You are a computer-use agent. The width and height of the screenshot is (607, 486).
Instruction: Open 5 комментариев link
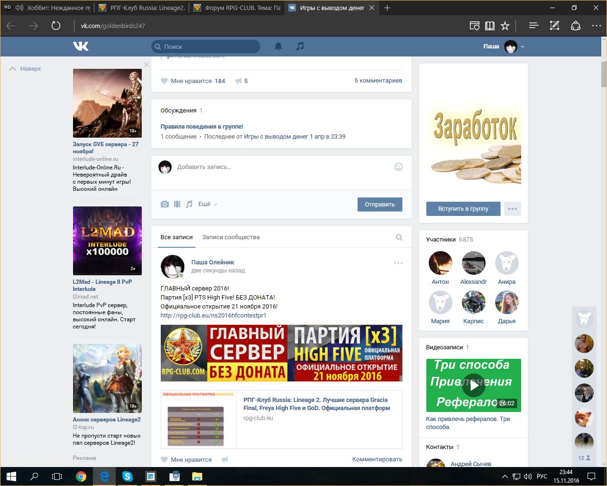378,81
